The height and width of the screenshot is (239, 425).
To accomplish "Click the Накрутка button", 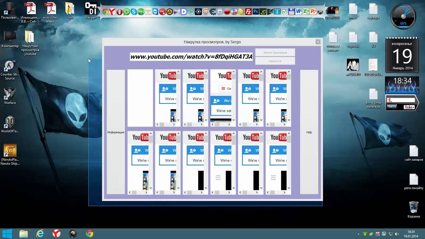I will point(275,61).
